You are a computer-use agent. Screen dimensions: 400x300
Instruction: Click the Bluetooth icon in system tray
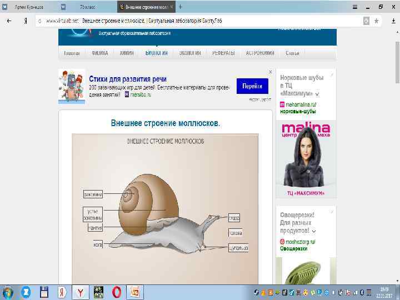tap(362, 293)
